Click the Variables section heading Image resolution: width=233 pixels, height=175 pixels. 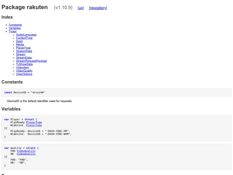[x=11, y=109]
